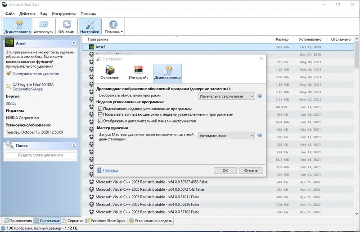Click package icon of 8.0.51011 row
Screen dimensions: 360x232
tap(91, 197)
